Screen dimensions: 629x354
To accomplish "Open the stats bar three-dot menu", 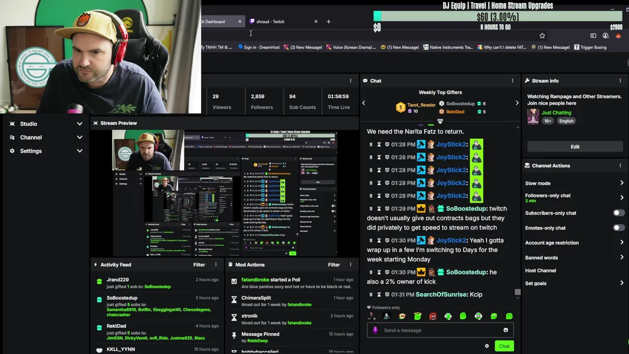I will [x=350, y=81].
